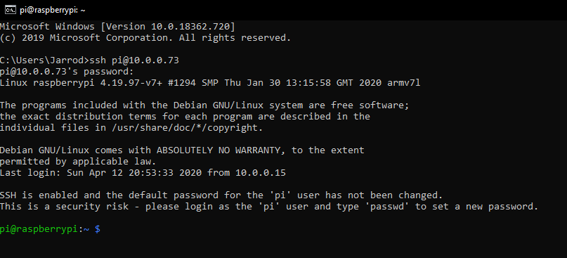Open the command prompt icon system menu
This screenshot has width=567, height=258.
click(11, 10)
